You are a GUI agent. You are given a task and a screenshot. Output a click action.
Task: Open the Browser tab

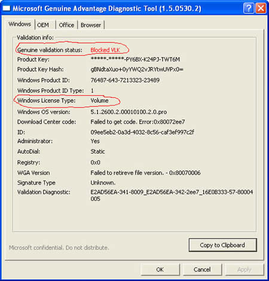[91, 25]
